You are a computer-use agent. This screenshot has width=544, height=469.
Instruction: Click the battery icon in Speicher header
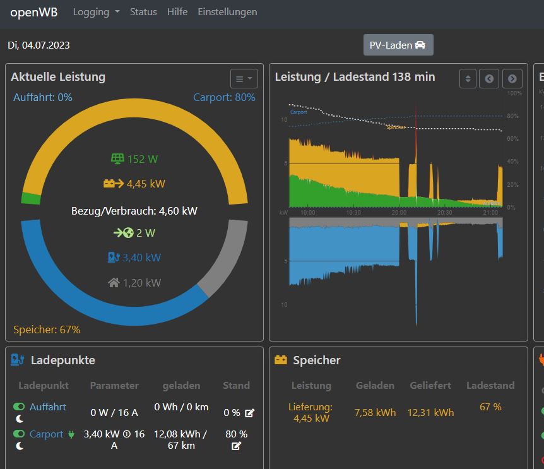[281, 360]
